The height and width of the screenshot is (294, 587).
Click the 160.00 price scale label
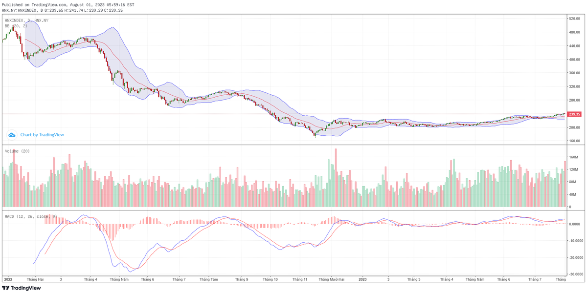574,141
